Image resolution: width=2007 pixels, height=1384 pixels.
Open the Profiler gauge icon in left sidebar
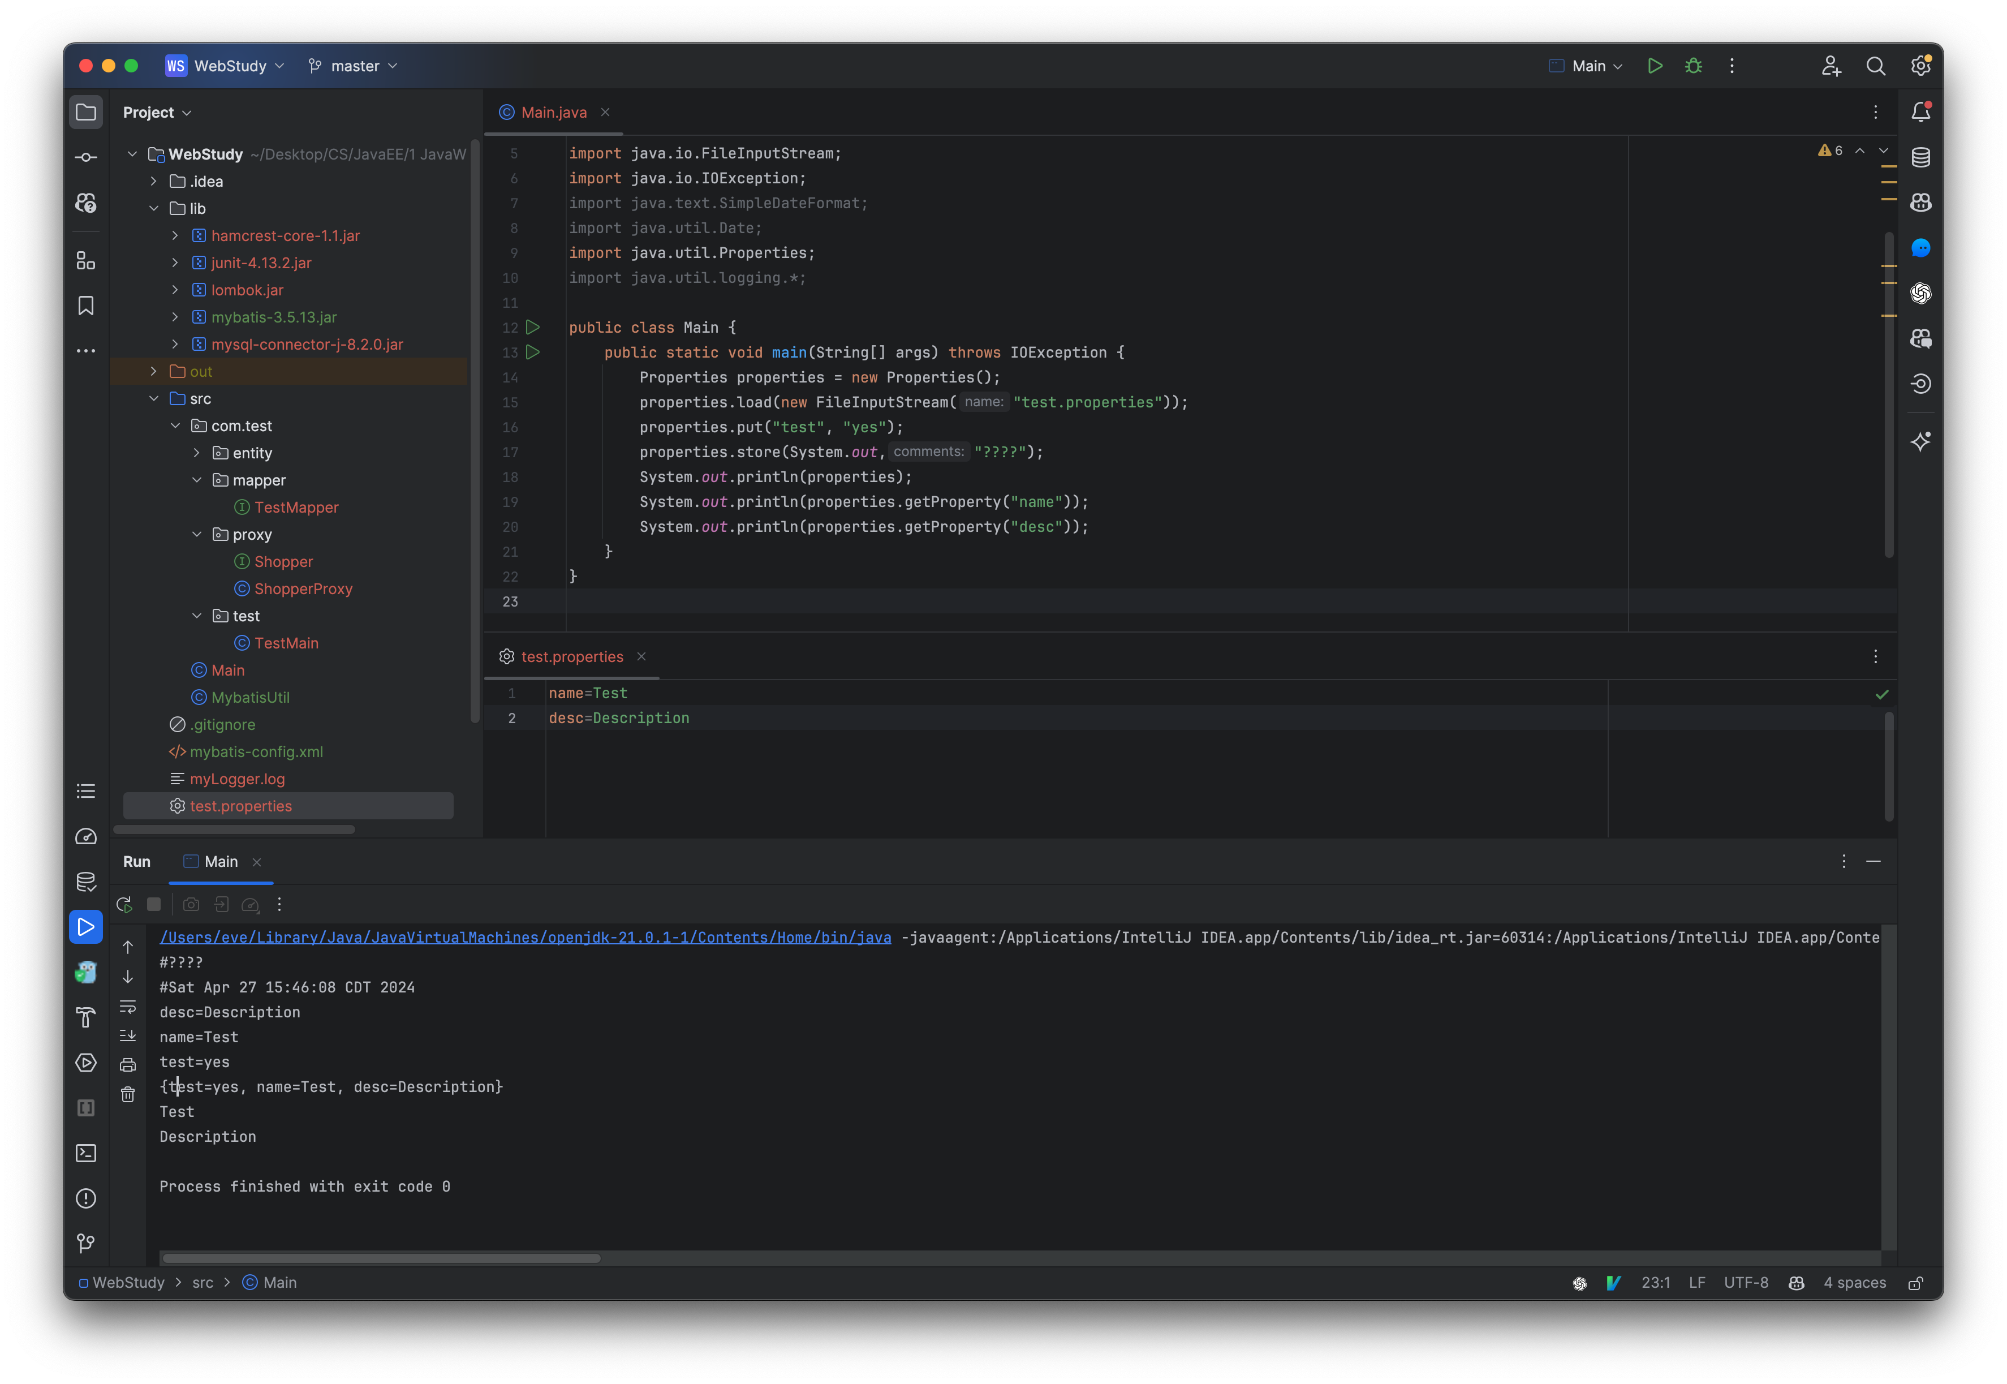pyautogui.click(x=86, y=836)
